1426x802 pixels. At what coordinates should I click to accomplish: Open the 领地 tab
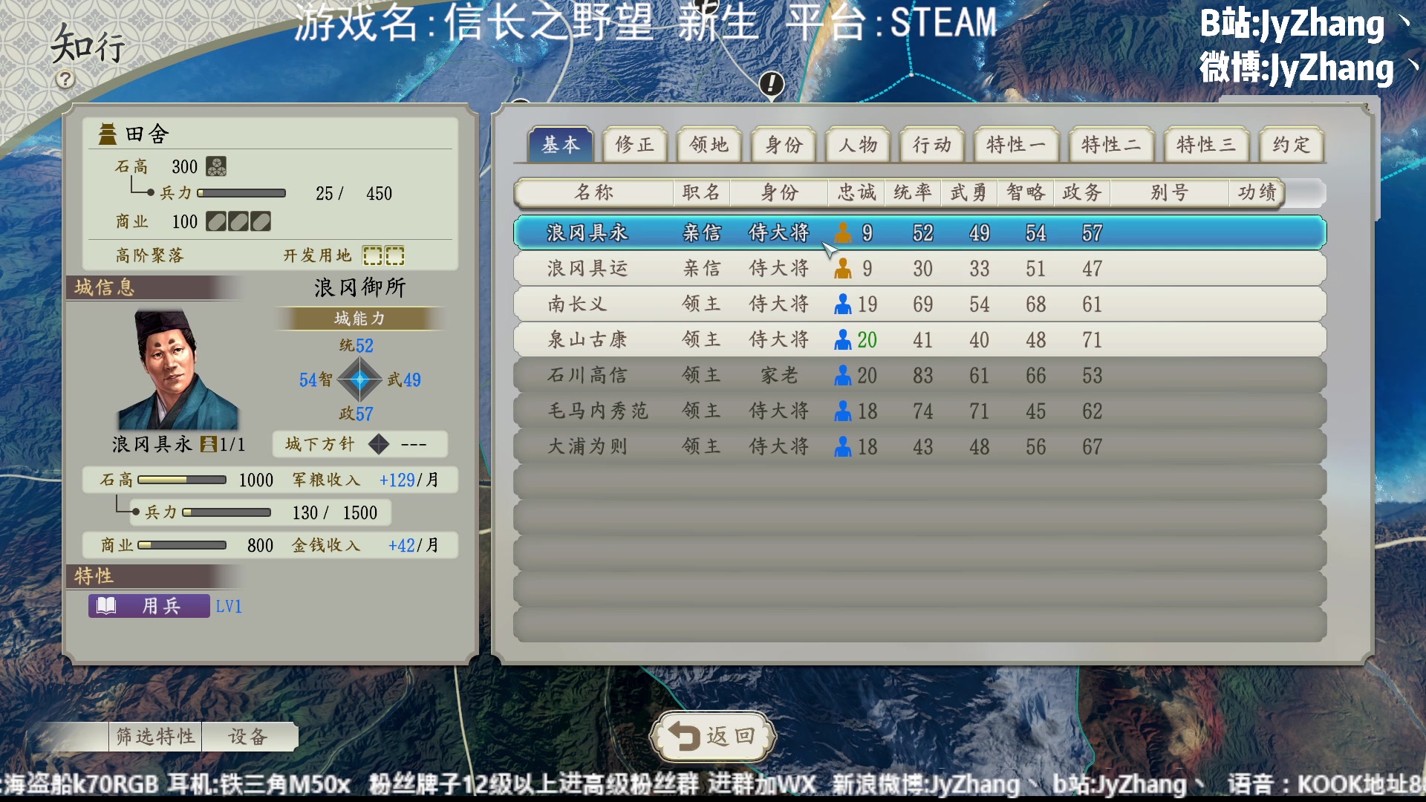pyautogui.click(x=709, y=145)
